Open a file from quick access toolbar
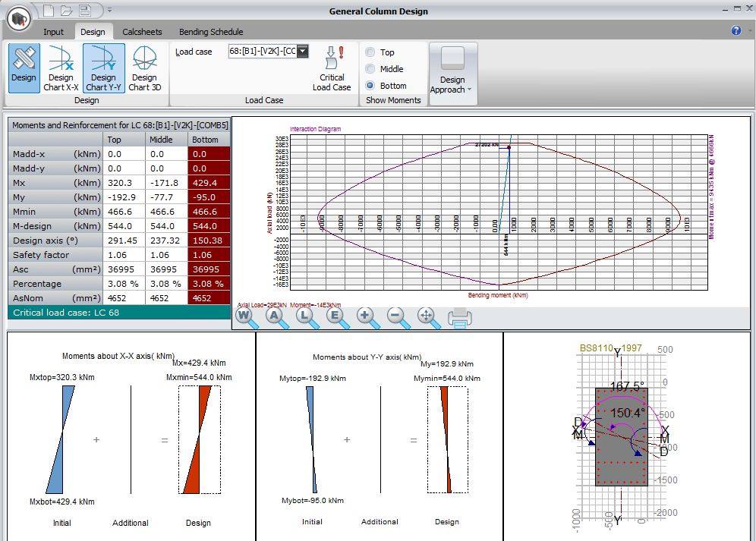The width and height of the screenshot is (756, 541). point(66,10)
